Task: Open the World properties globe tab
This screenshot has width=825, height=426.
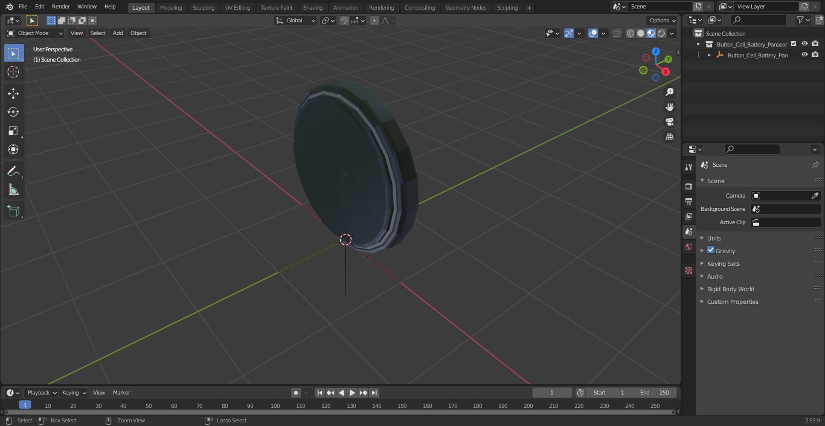Action: point(689,247)
